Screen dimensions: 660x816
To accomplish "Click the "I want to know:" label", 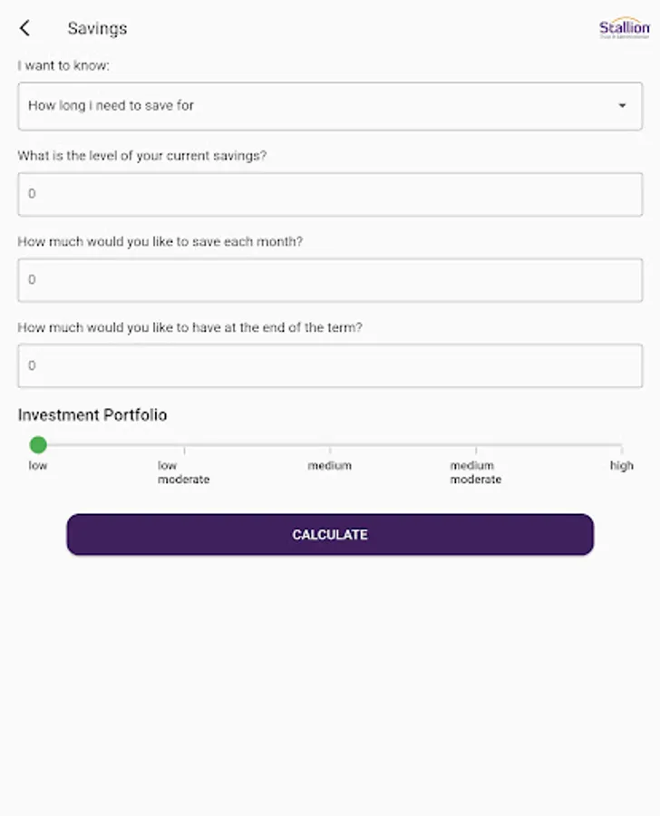I will pyautogui.click(x=63, y=66).
